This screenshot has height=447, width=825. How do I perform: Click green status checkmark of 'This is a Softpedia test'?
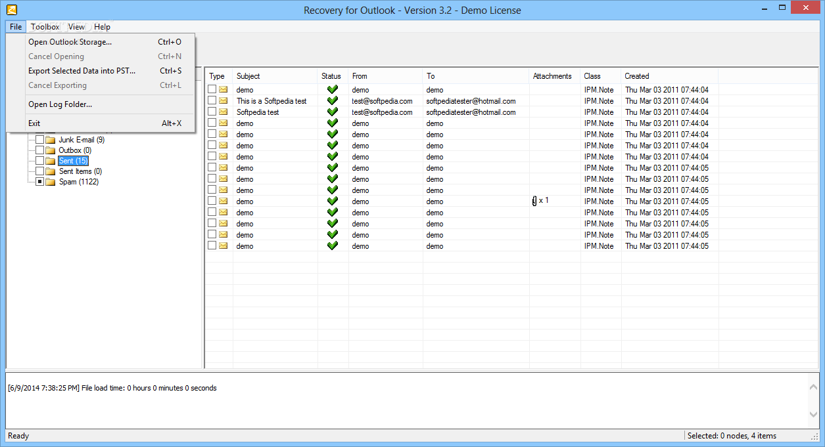[x=333, y=100]
